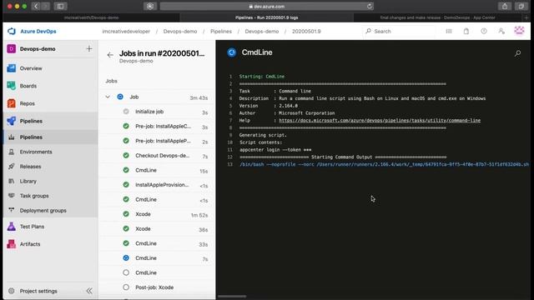Open first Devops-demo breadcrumb
534x300 pixels.
tap(180, 32)
